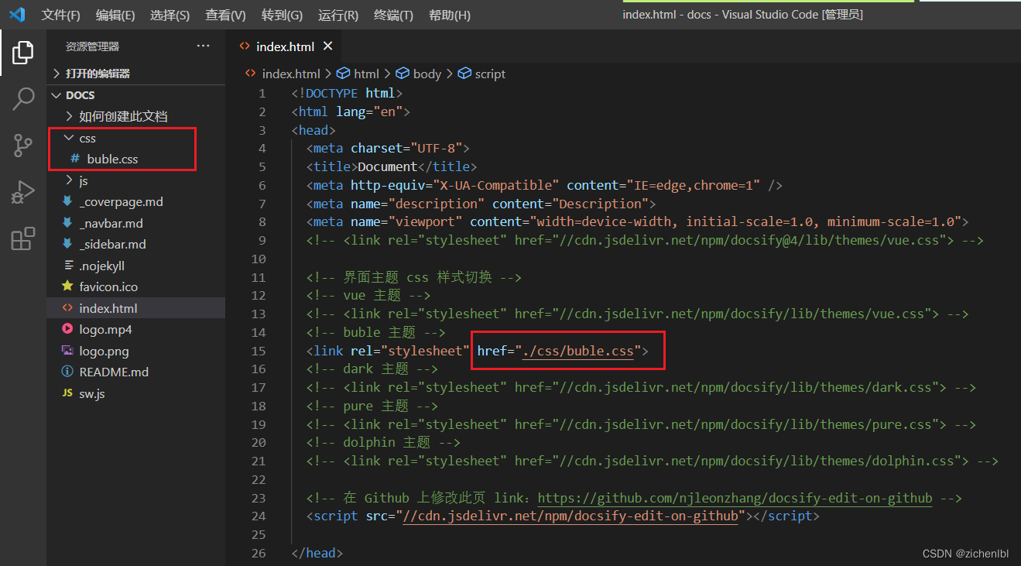Screen dimensions: 1021x566
Task: Open the 转到(G) menu
Action: [x=282, y=15]
